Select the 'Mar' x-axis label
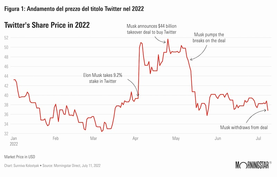This screenshot has width=277, height=177. [x=93, y=138]
